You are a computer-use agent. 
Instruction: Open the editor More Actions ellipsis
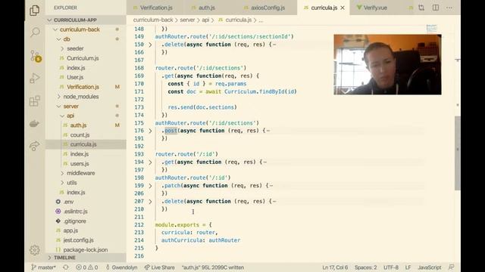(x=449, y=8)
